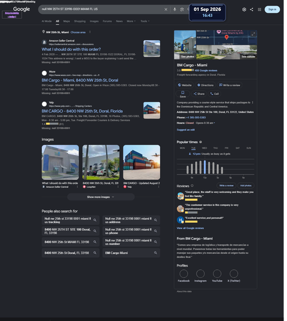
Task: Click Add photos button
Action: (246, 185)
